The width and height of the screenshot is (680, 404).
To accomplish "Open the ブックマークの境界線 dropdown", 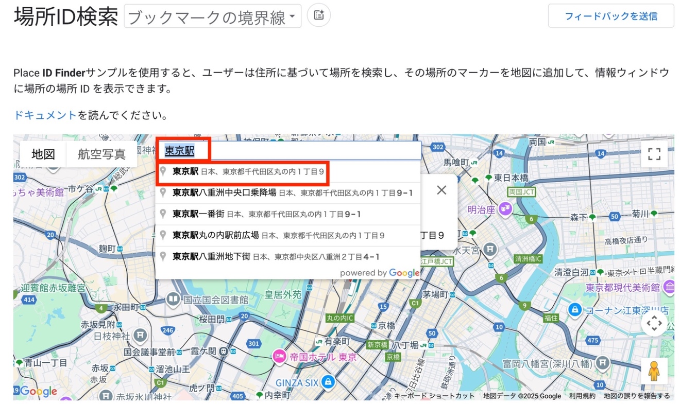I will 212,17.
